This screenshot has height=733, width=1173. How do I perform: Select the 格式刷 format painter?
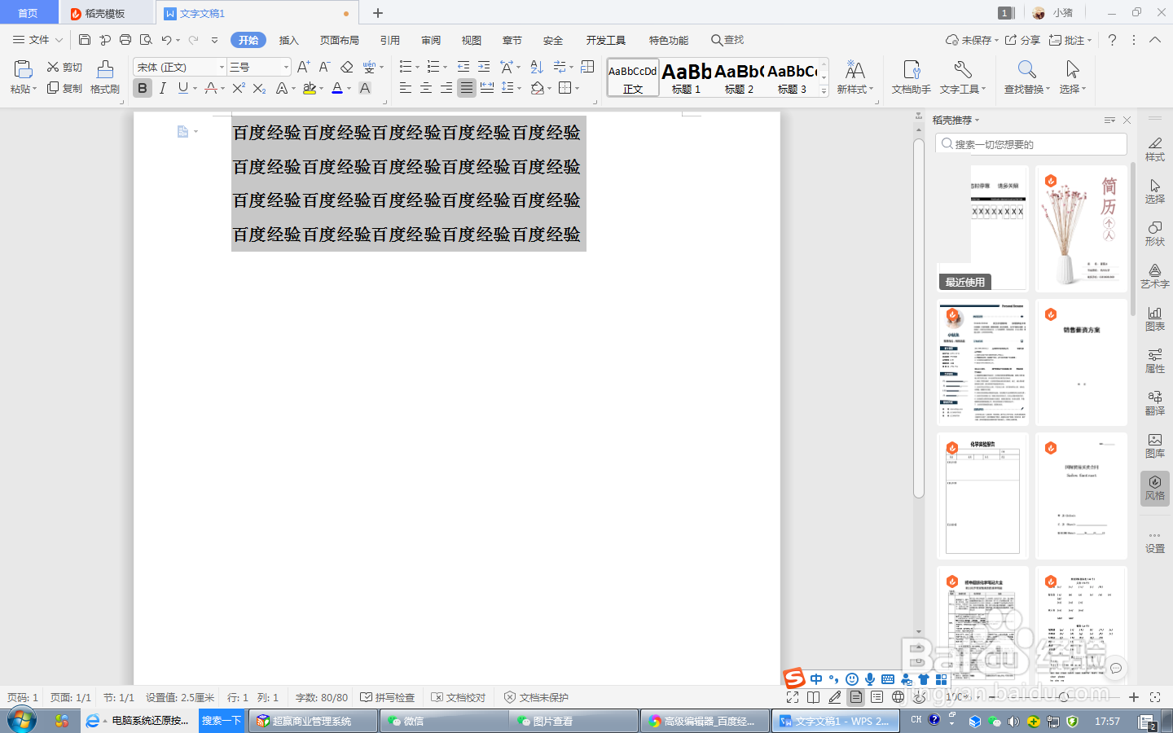click(x=105, y=77)
